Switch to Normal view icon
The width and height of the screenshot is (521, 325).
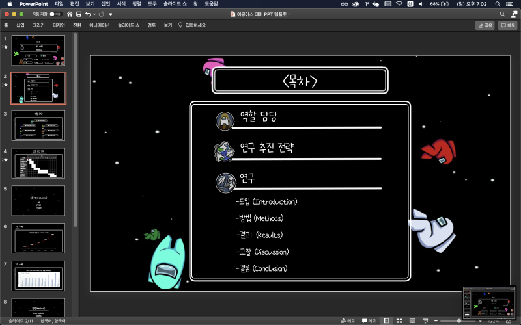point(386,320)
